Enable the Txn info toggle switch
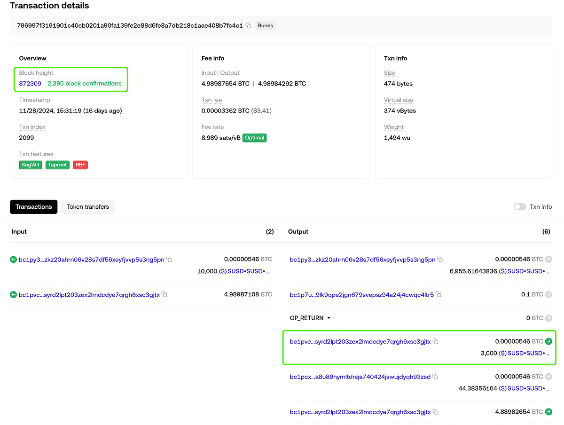 520,207
